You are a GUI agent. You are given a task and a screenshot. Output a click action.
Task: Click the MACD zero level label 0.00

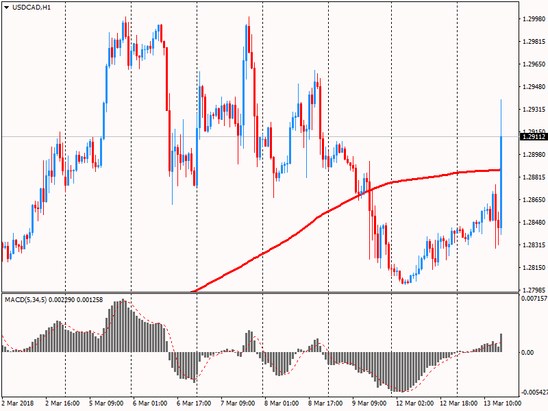click(x=527, y=352)
